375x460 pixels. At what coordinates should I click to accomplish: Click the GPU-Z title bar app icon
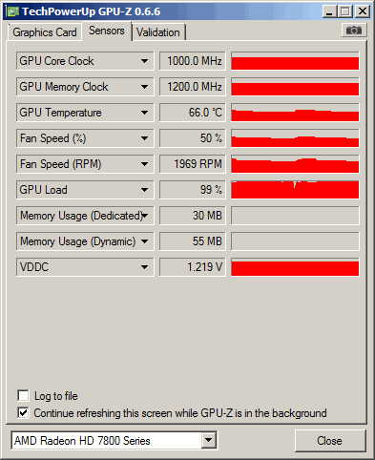(x=13, y=11)
